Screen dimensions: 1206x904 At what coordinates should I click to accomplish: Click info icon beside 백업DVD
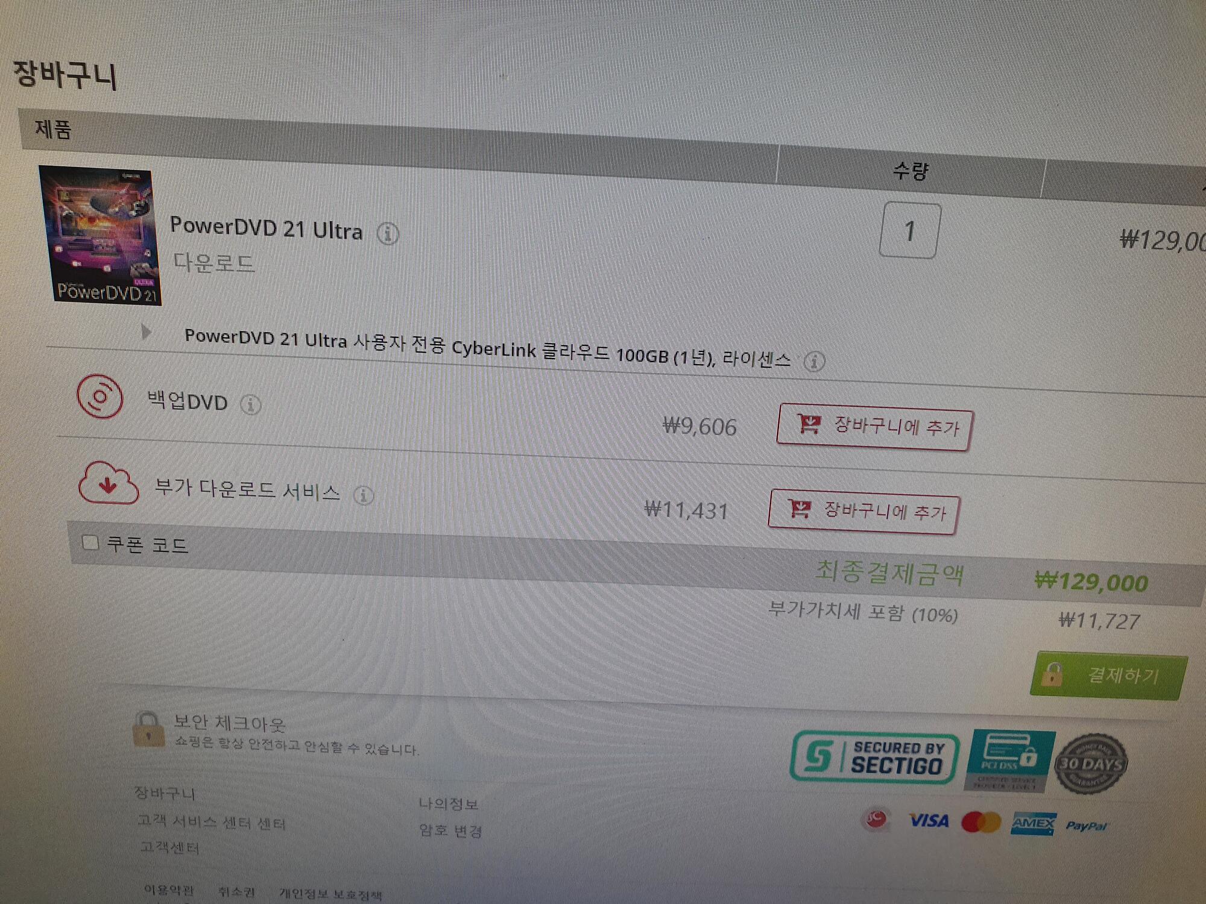click(251, 404)
